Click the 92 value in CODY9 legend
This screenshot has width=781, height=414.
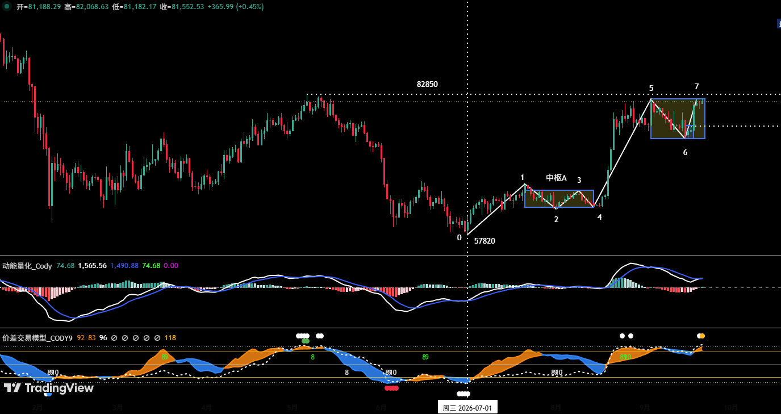click(x=81, y=338)
